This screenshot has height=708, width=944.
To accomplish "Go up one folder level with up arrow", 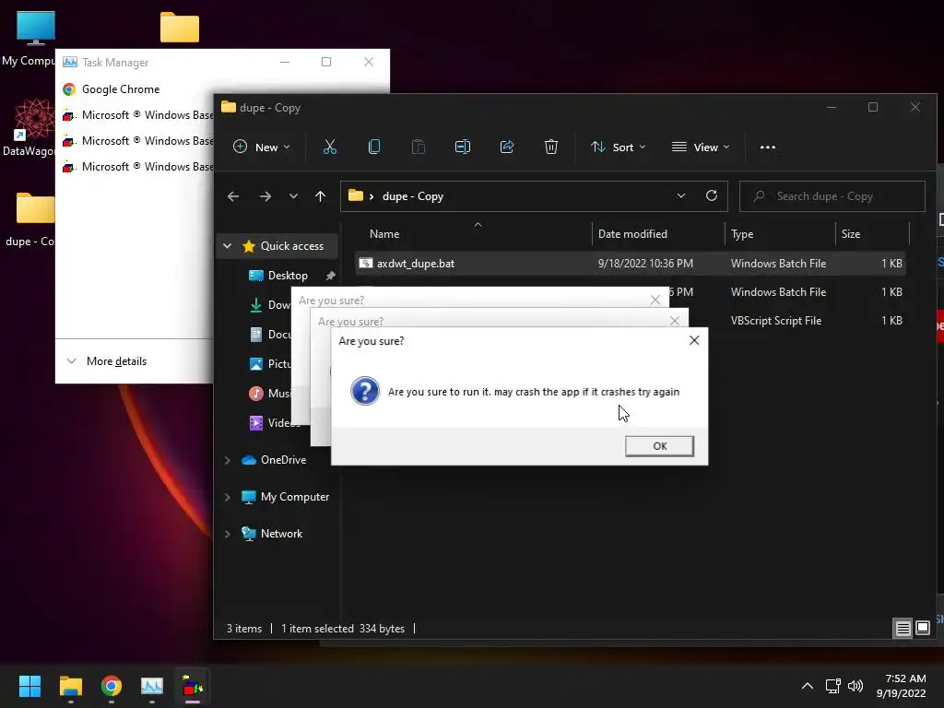I will [320, 196].
